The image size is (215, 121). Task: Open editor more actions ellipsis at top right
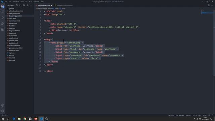click(212, 5)
